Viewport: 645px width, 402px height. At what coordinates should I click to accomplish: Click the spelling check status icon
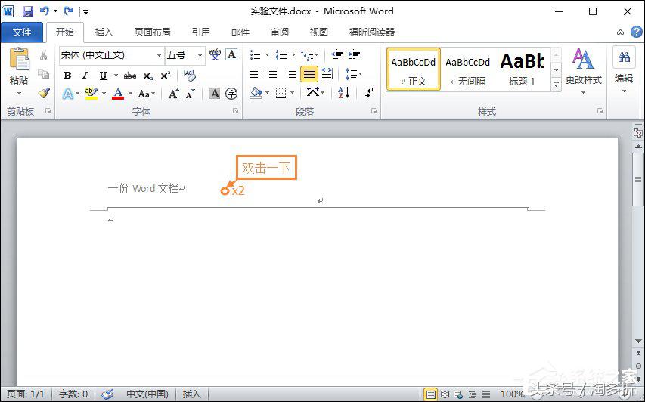click(x=107, y=394)
